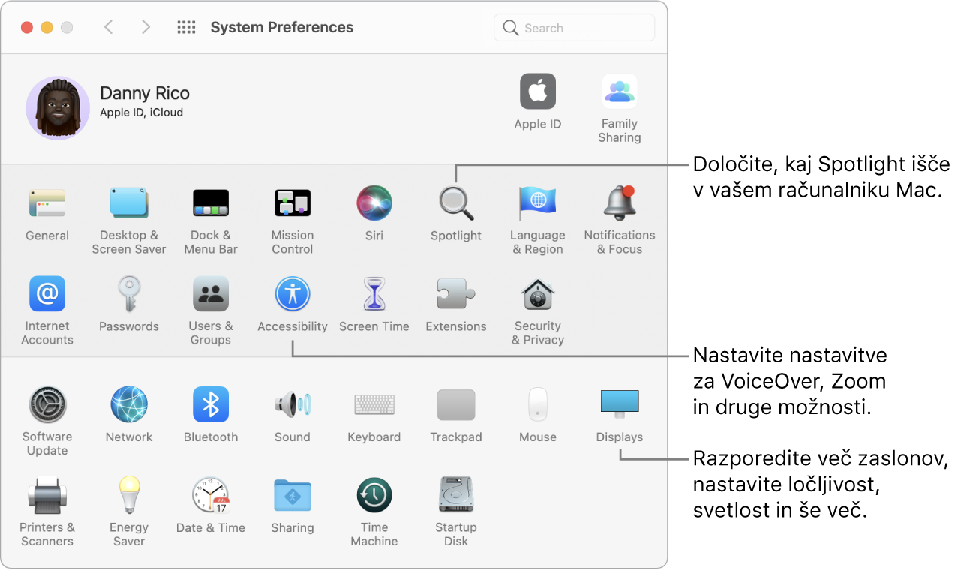Click Danny Rico's profile picture
The width and height of the screenshot is (958, 571).
pyautogui.click(x=58, y=108)
